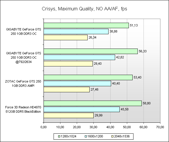
Task: Select the blue bar valued 40,40
Action: (x=77, y=83)
